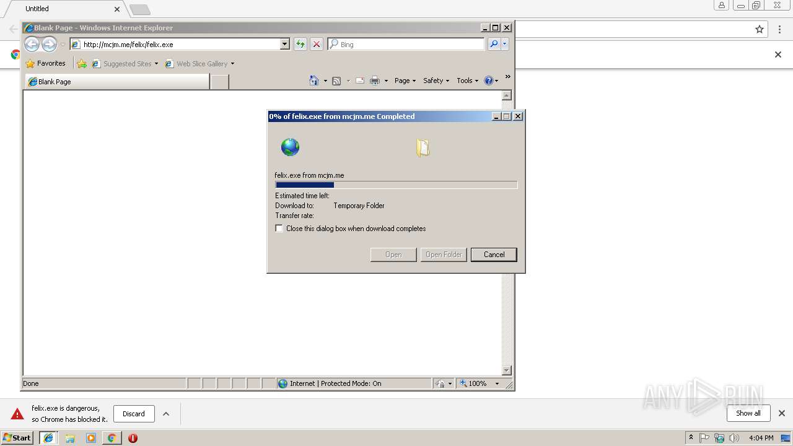Click the IE address bar URL field
The image size is (793, 446).
coord(181,44)
